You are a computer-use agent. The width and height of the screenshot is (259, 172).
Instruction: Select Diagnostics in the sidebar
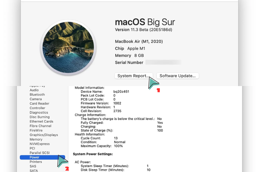pyautogui.click(x=39, y=112)
